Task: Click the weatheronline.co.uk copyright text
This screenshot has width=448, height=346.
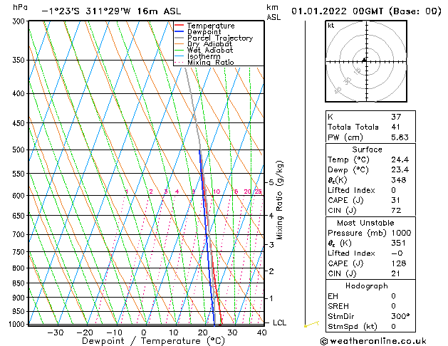Action: 373,341
